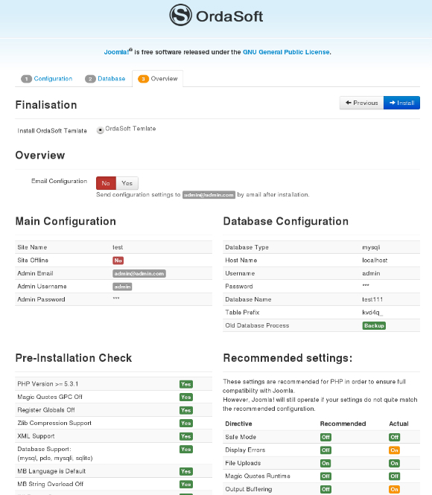Screen dimensions: 432x495
Task: Select the OrdaSoft Temlate radio button
Action: [100, 130]
